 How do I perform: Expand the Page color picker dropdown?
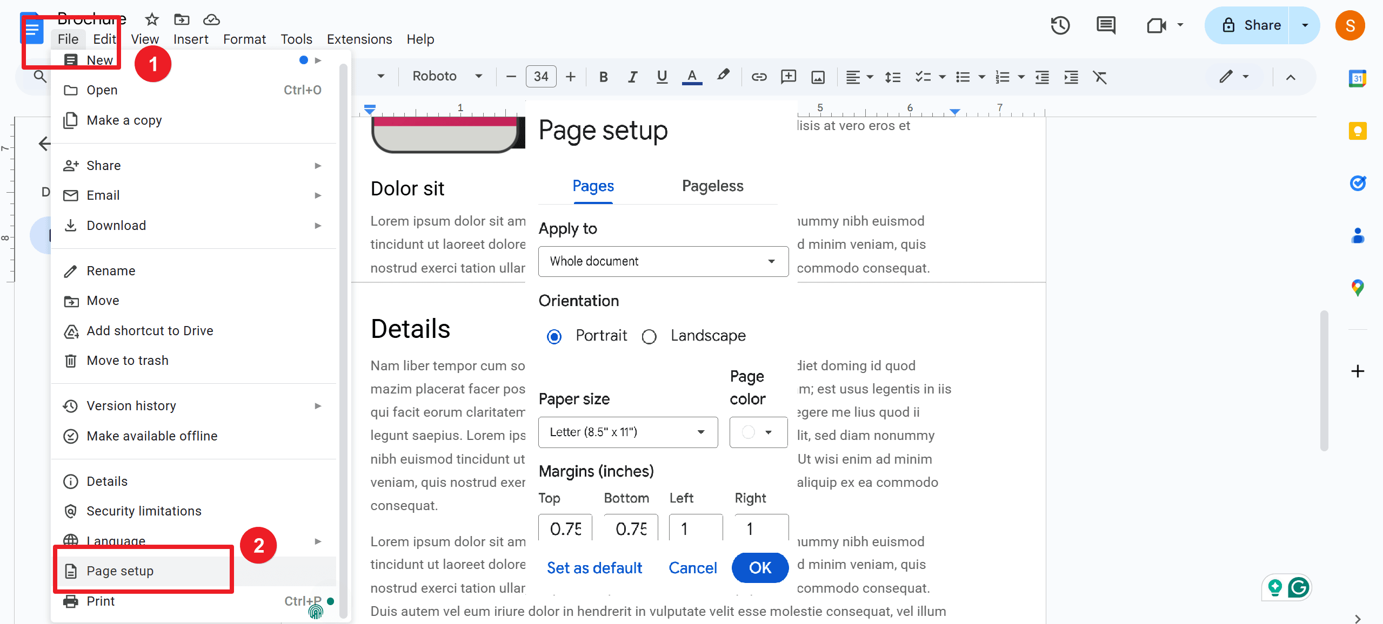758,432
